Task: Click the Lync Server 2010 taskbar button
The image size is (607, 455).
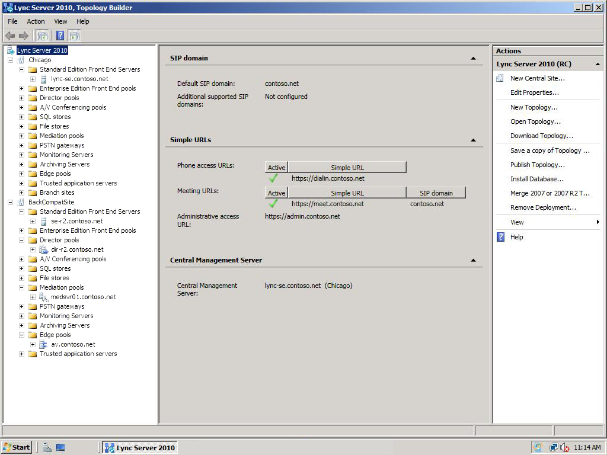Action: (140, 448)
